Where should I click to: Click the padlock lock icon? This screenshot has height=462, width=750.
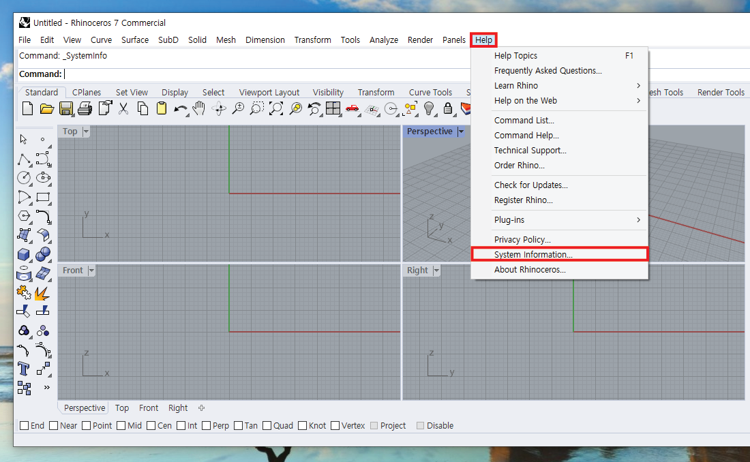coord(448,108)
